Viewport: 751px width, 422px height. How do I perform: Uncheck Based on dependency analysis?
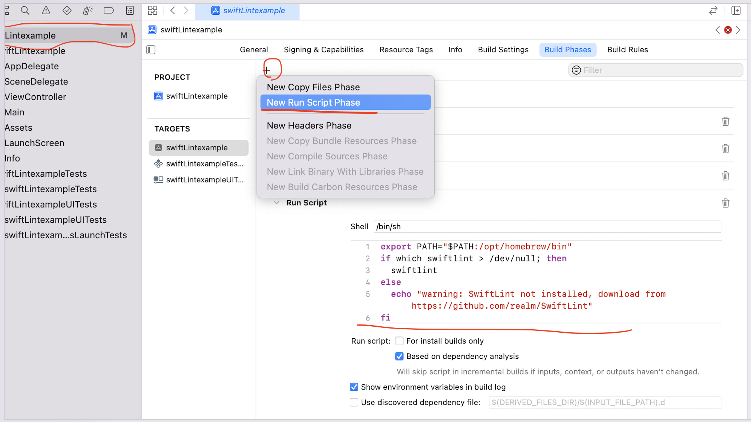tap(399, 356)
